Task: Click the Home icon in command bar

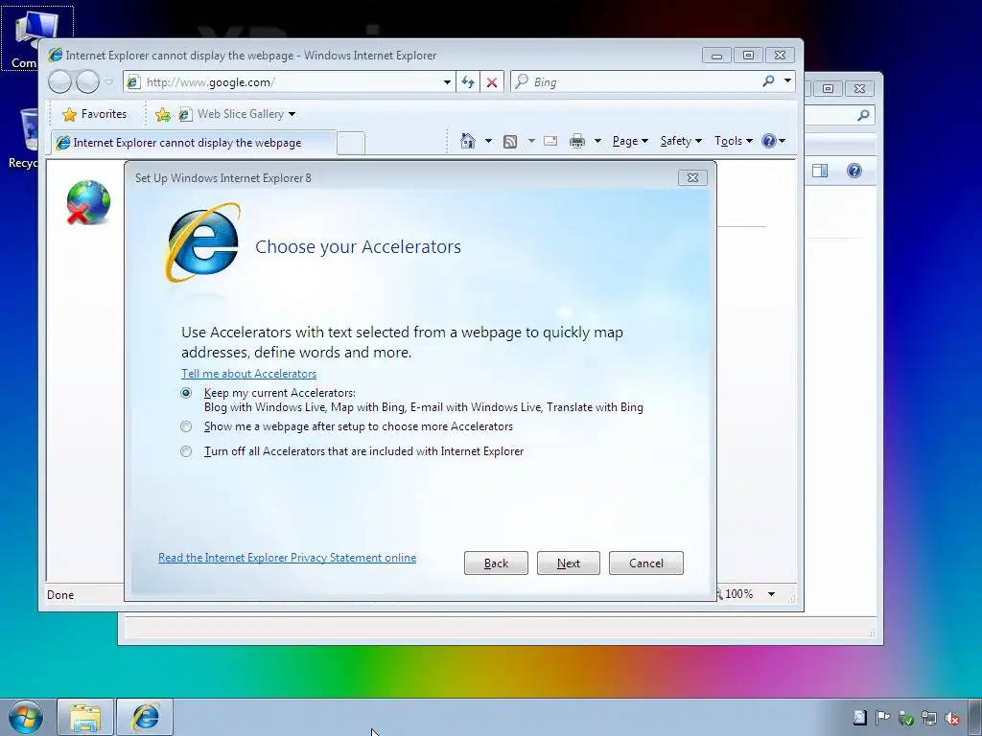Action: coord(468,141)
